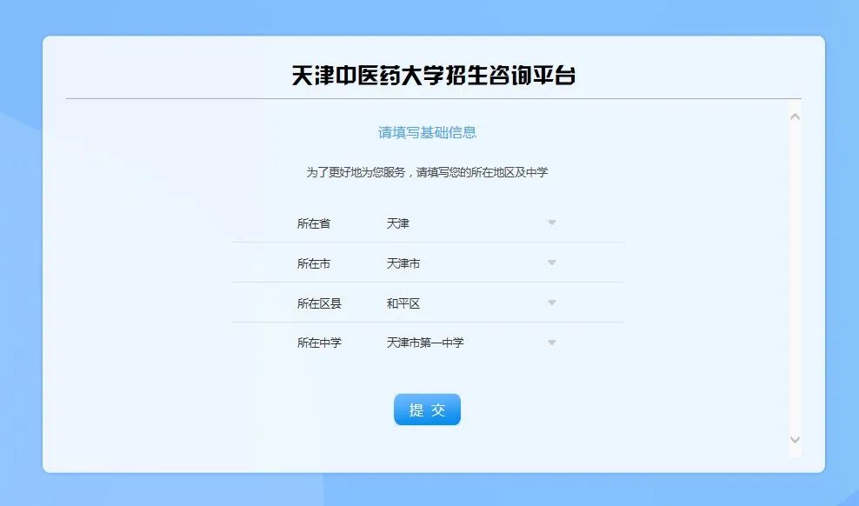Click the 所在中学 field label
859x506 pixels.
pyautogui.click(x=319, y=343)
